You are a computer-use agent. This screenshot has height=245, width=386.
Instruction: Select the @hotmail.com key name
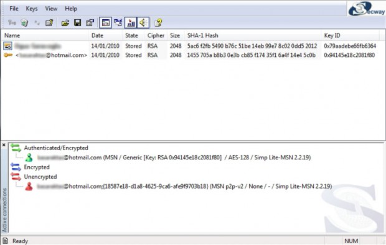click(52, 55)
